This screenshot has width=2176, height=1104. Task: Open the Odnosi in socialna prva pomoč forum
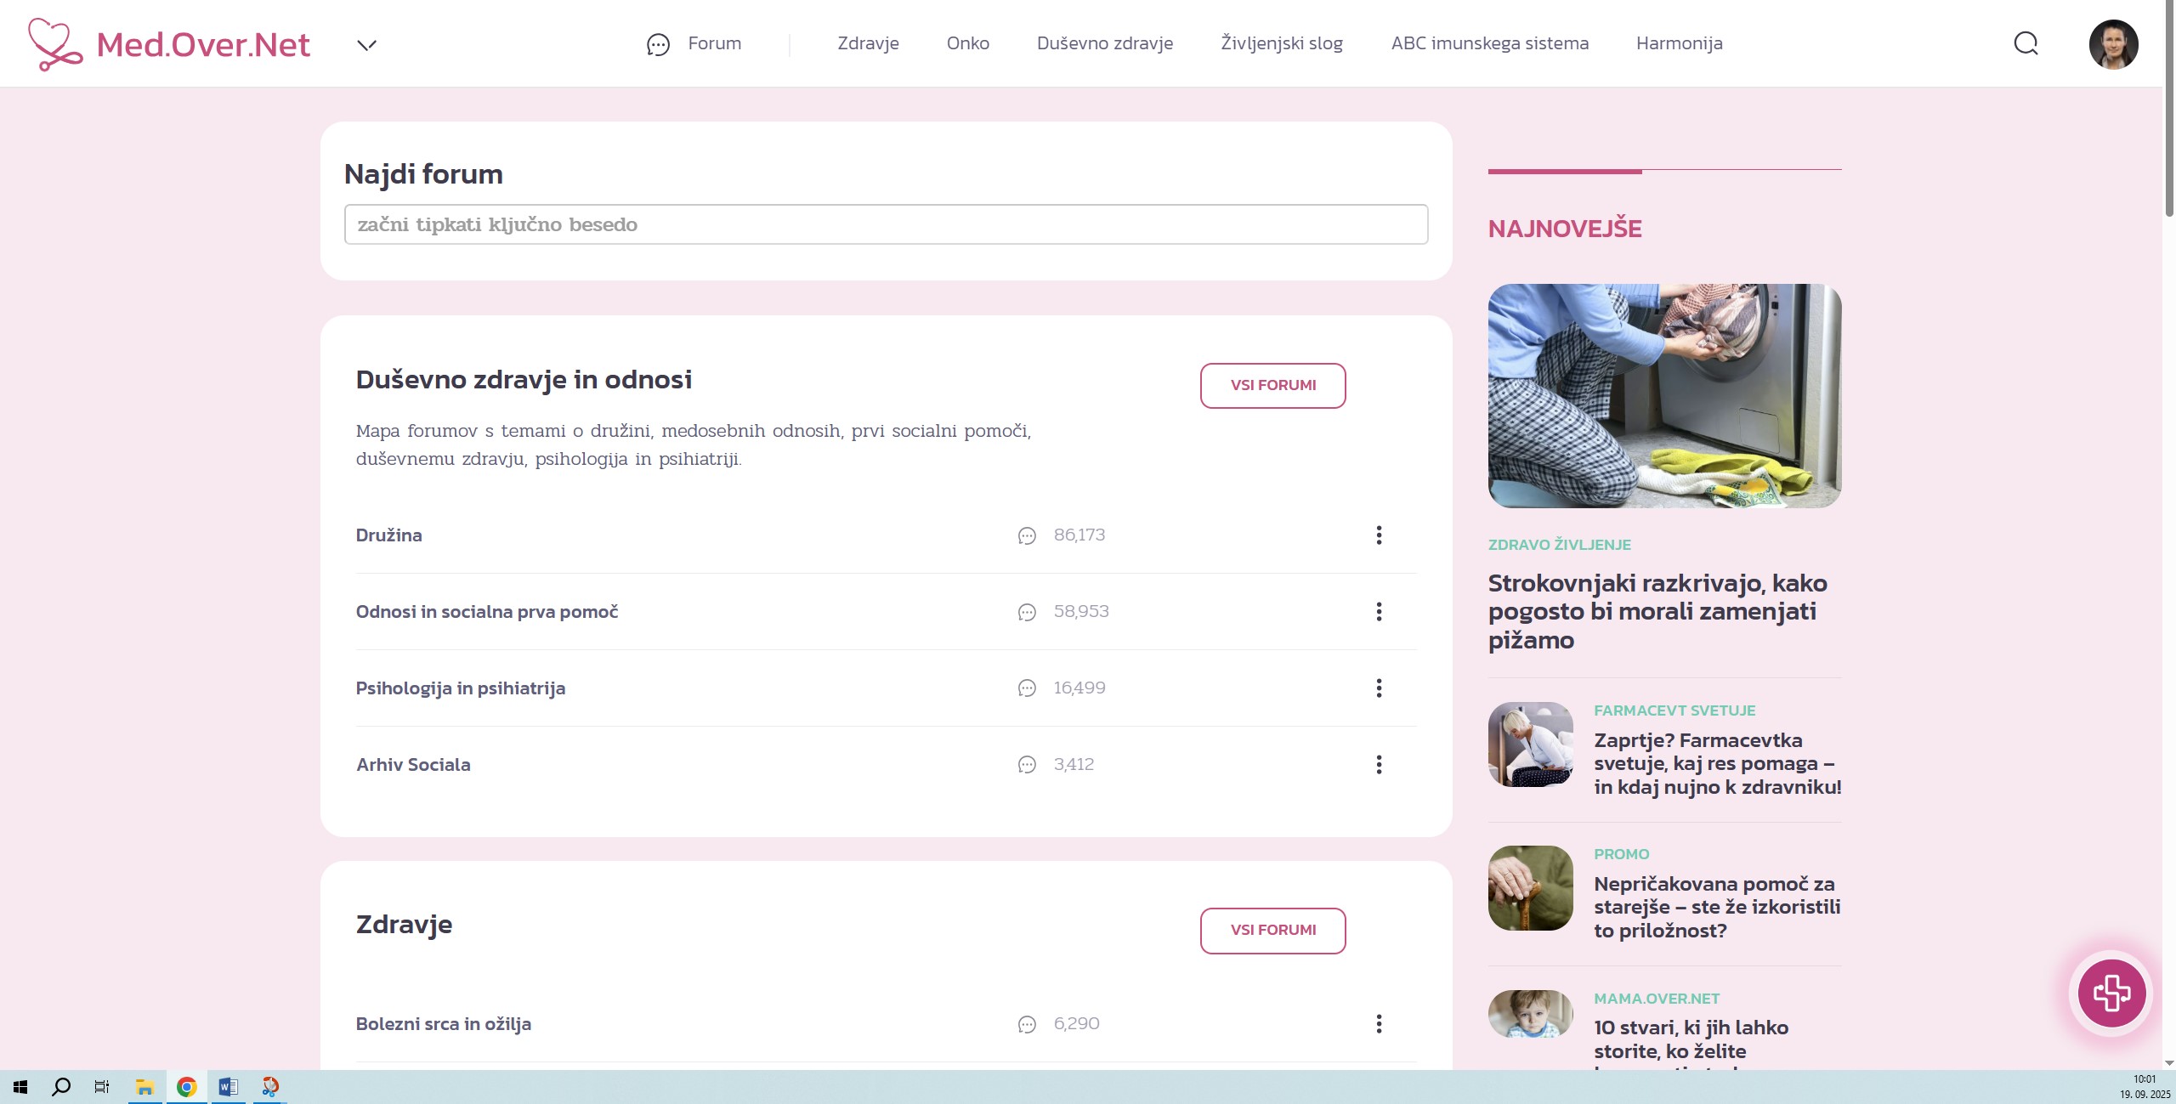[486, 611]
